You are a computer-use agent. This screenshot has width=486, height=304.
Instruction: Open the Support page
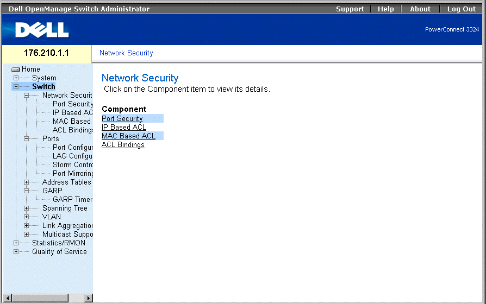point(350,9)
